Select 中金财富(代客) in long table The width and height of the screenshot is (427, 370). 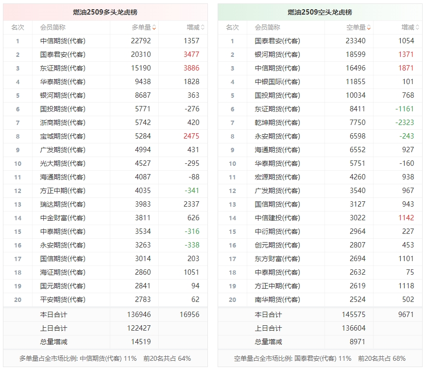[63, 218]
